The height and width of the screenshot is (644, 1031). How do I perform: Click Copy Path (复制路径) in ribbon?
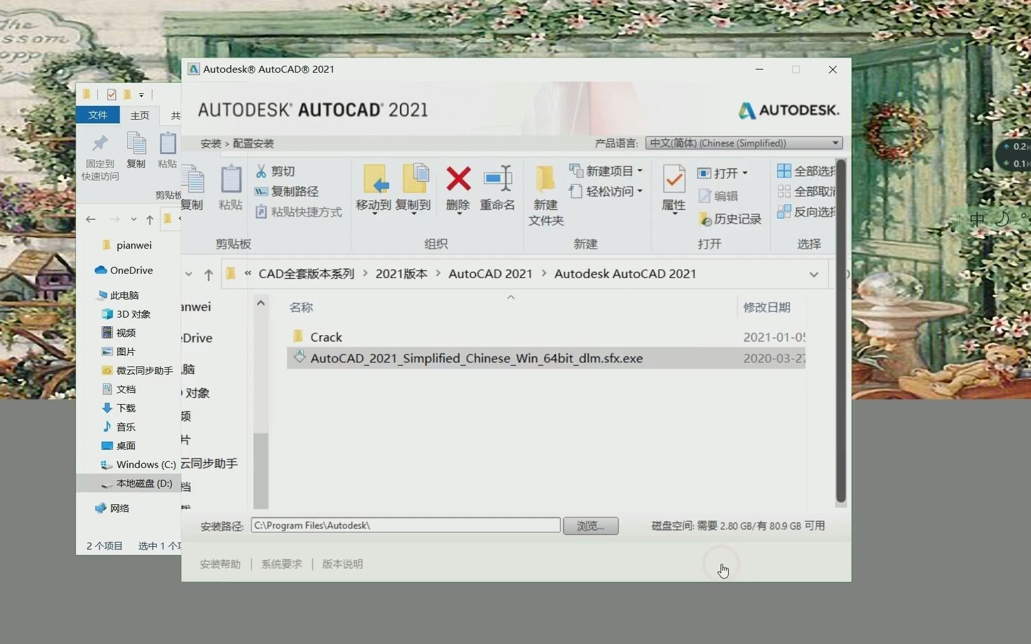click(x=287, y=191)
